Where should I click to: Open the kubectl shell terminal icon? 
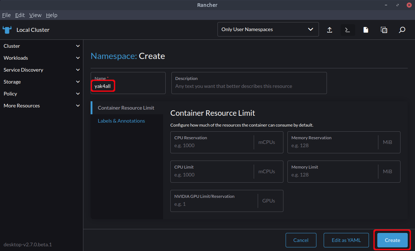348,30
